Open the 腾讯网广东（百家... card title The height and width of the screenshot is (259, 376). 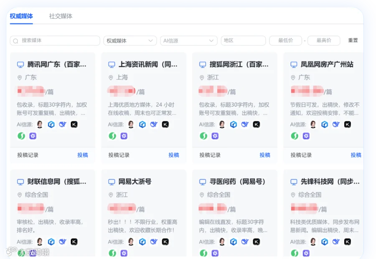pyautogui.click(x=57, y=64)
